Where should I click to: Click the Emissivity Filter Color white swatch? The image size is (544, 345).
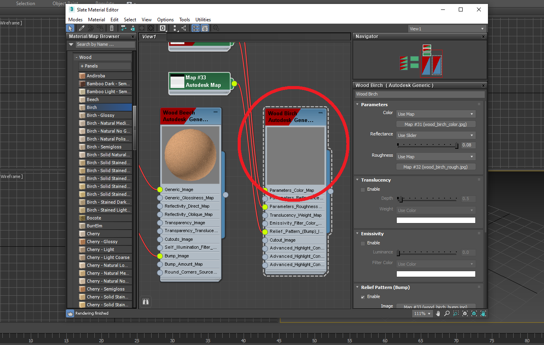(435, 274)
